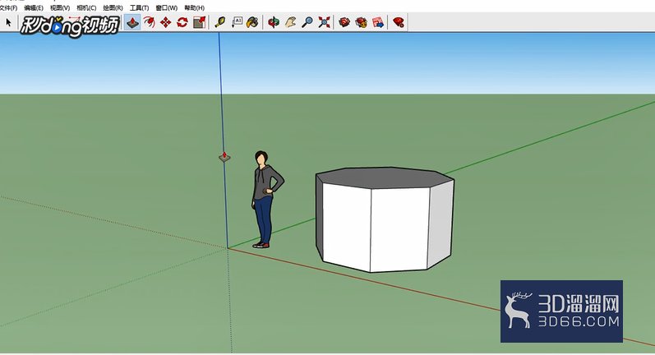Pick the Rotate tool
The height and width of the screenshot is (355, 655).
[x=182, y=22]
